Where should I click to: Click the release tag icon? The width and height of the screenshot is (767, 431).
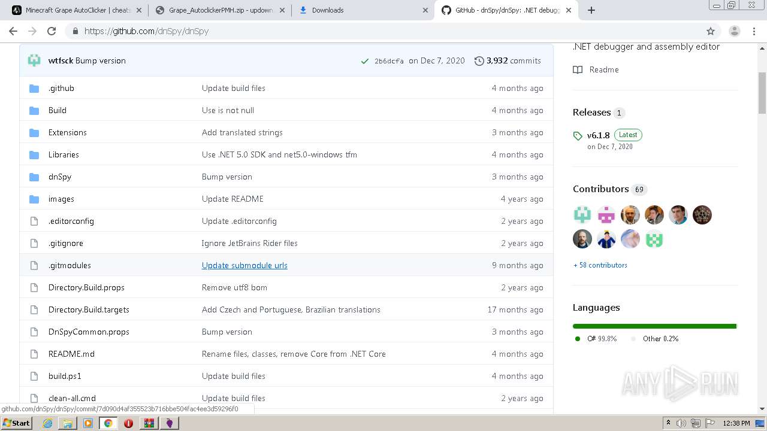click(x=578, y=136)
